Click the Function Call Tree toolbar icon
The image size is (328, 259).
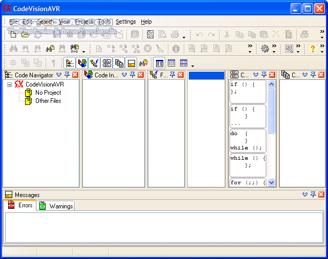[94, 63]
